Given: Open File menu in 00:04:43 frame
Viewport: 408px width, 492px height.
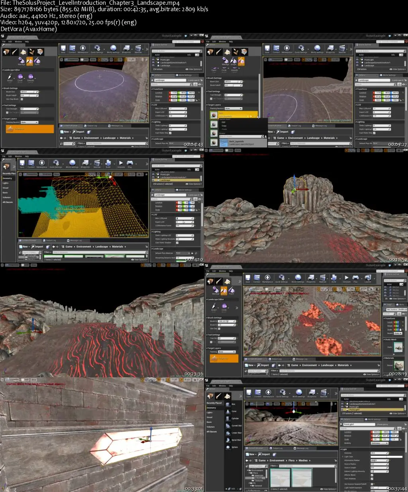Looking at the screenshot, I should (4, 41).
